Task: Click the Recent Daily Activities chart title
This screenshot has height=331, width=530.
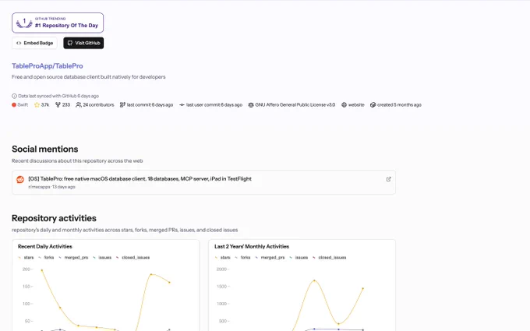Action: [45, 247]
